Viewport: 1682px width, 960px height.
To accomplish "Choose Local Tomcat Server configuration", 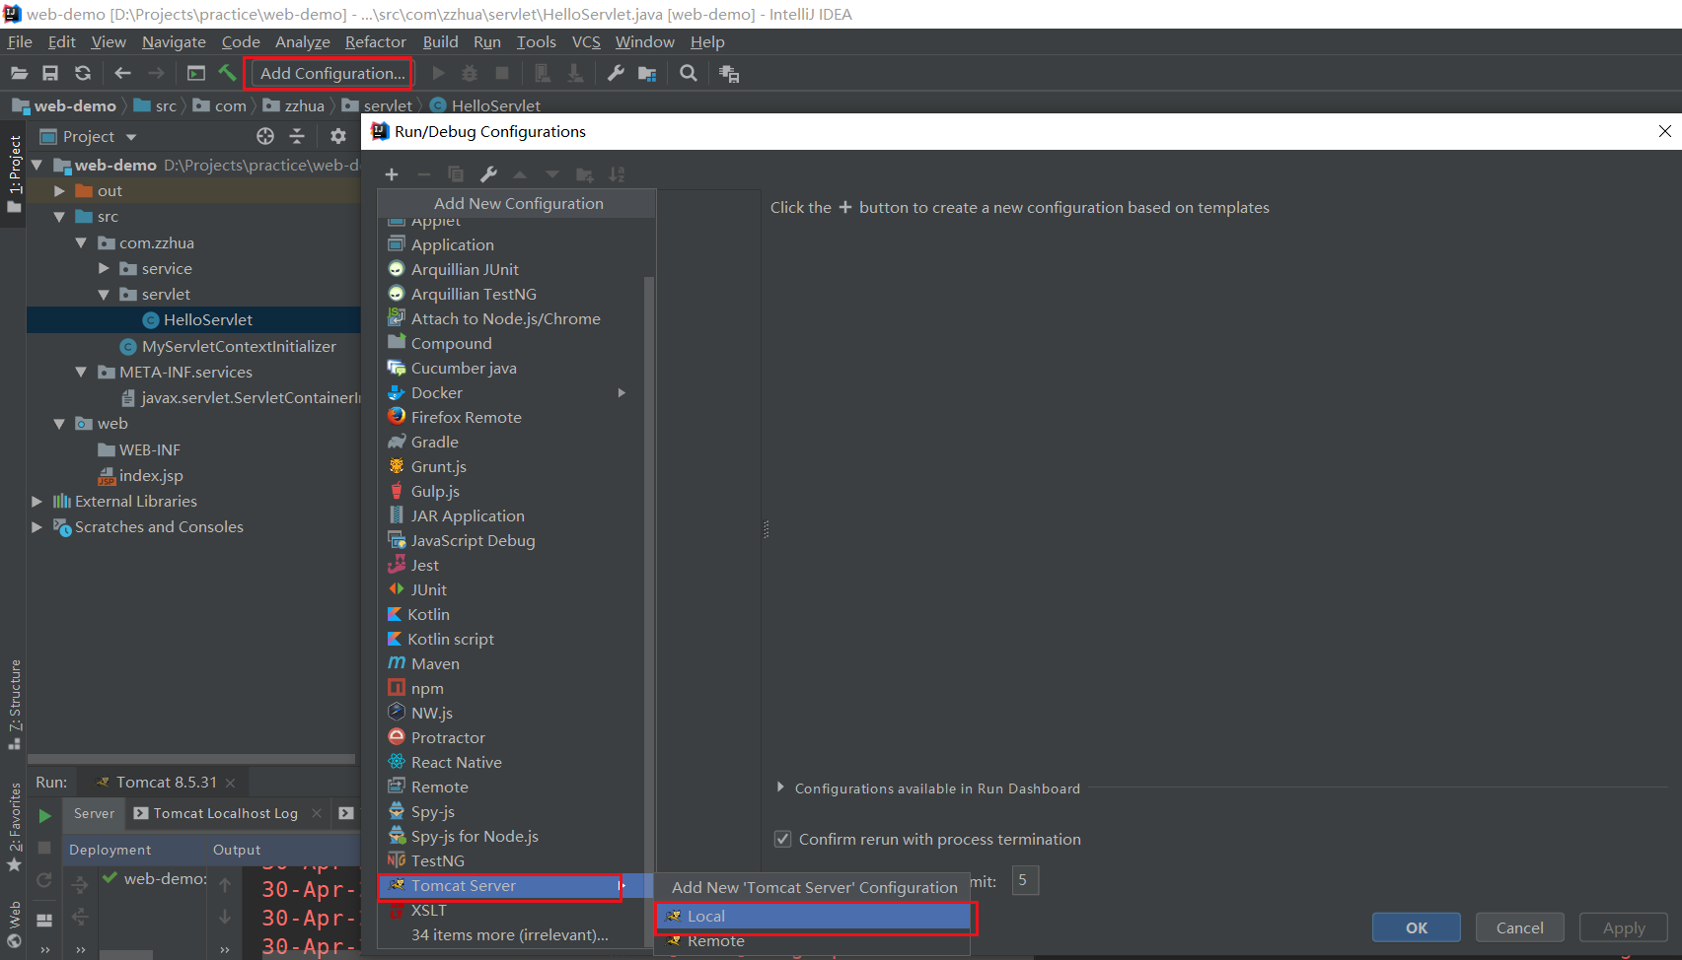I will pos(813,916).
